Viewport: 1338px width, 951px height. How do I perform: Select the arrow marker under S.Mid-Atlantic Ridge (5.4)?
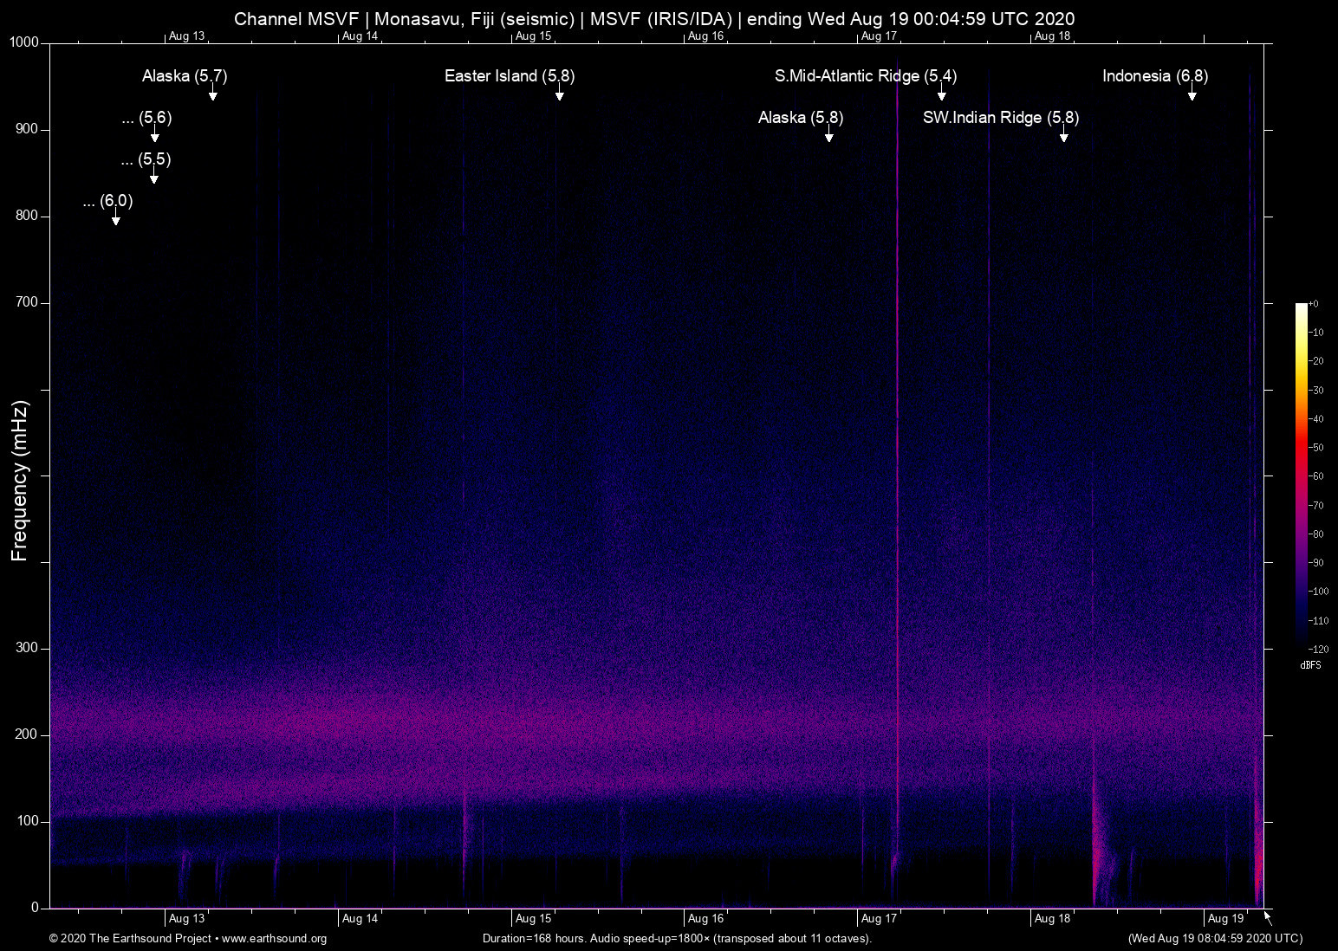pyautogui.click(x=941, y=94)
